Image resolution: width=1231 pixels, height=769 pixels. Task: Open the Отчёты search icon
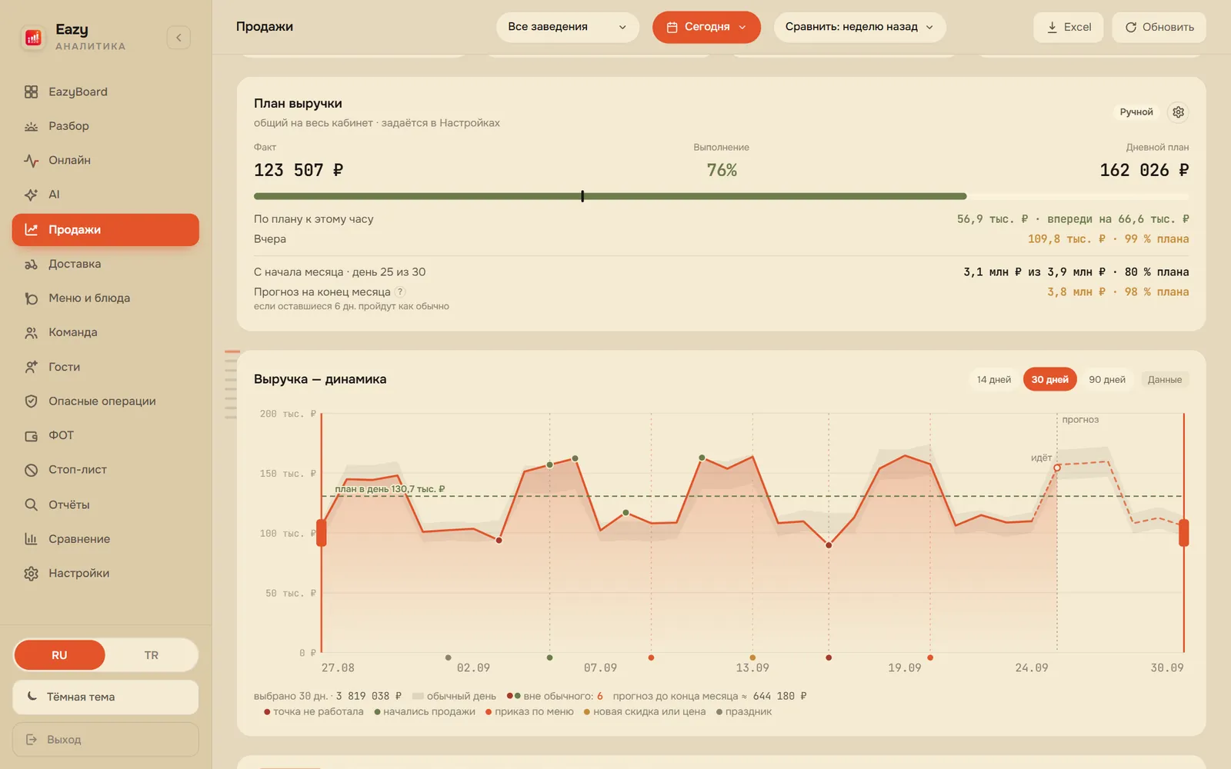(x=31, y=504)
